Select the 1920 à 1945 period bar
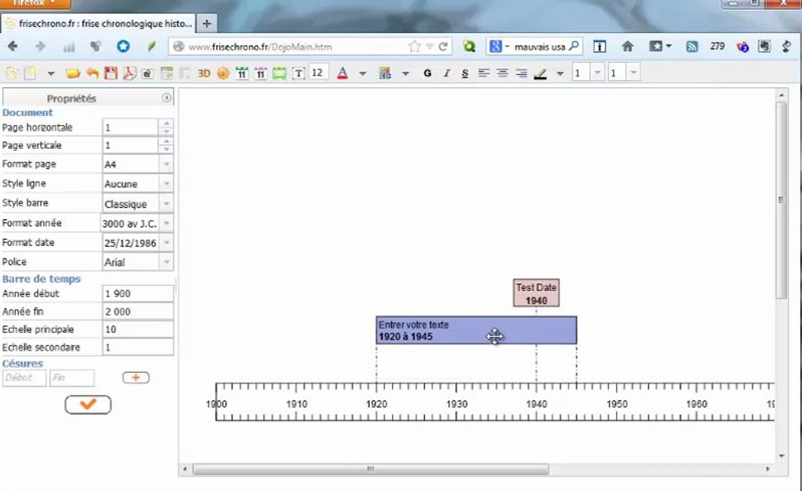The width and height of the screenshot is (802, 491). pos(476,330)
